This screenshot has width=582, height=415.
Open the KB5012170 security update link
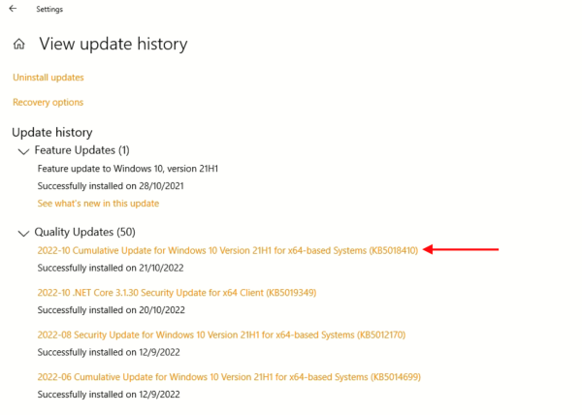(x=221, y=335)
